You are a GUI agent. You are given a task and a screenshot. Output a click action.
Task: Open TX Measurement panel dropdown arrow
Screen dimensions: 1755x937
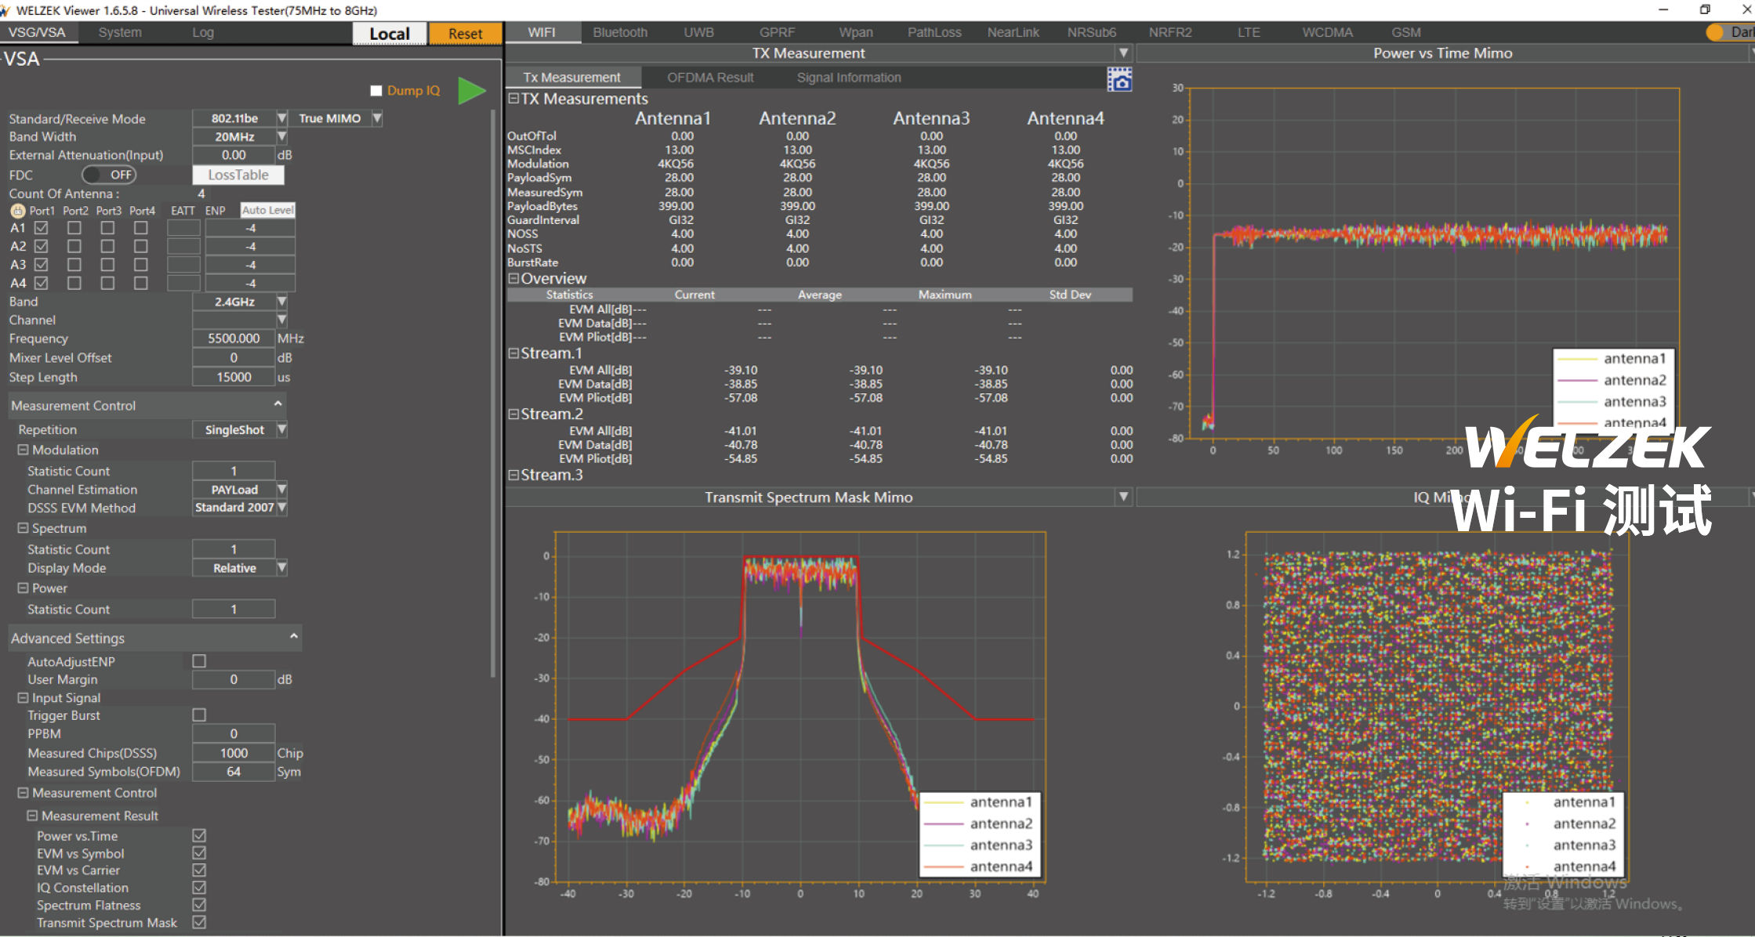(1123, 52)
